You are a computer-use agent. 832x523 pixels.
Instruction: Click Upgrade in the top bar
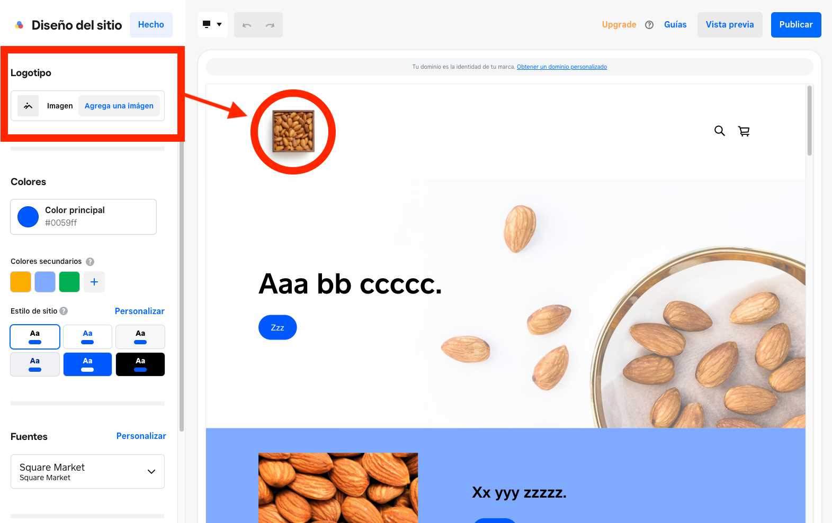pos(619,25)
